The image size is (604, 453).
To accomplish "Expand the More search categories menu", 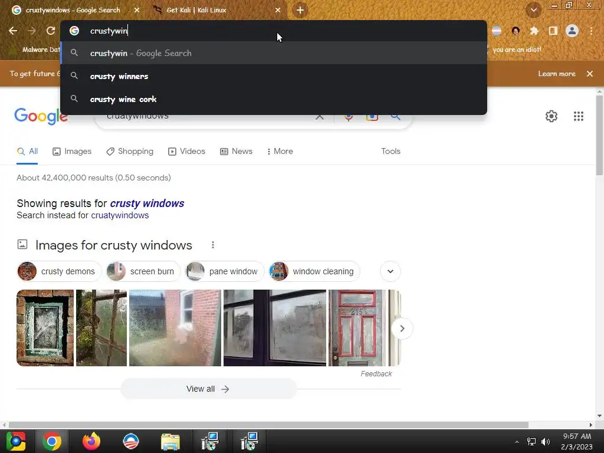I will click(280, 152).
